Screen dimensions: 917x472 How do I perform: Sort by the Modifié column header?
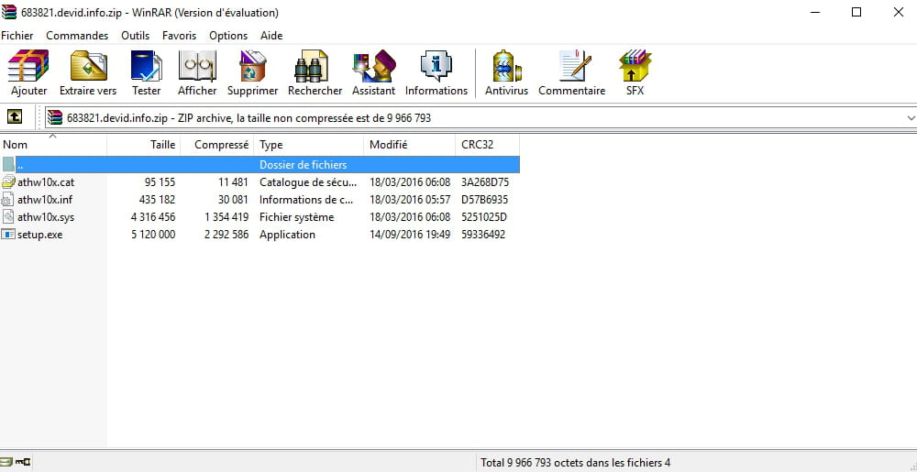click(x=409, y=145)
